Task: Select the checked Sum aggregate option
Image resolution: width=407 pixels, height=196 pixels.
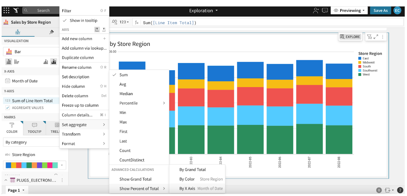Action: point(123,75)
